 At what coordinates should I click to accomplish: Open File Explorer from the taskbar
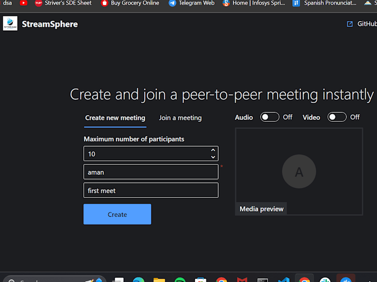(x=159, y=280)
